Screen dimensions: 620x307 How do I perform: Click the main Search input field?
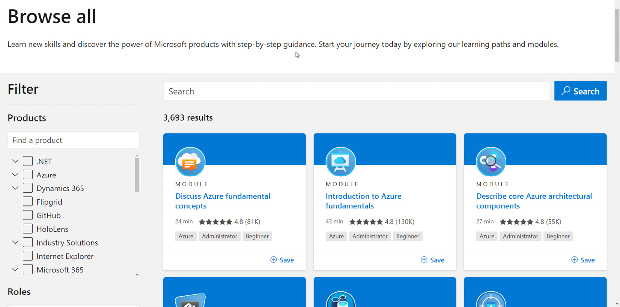click(357, 91)
